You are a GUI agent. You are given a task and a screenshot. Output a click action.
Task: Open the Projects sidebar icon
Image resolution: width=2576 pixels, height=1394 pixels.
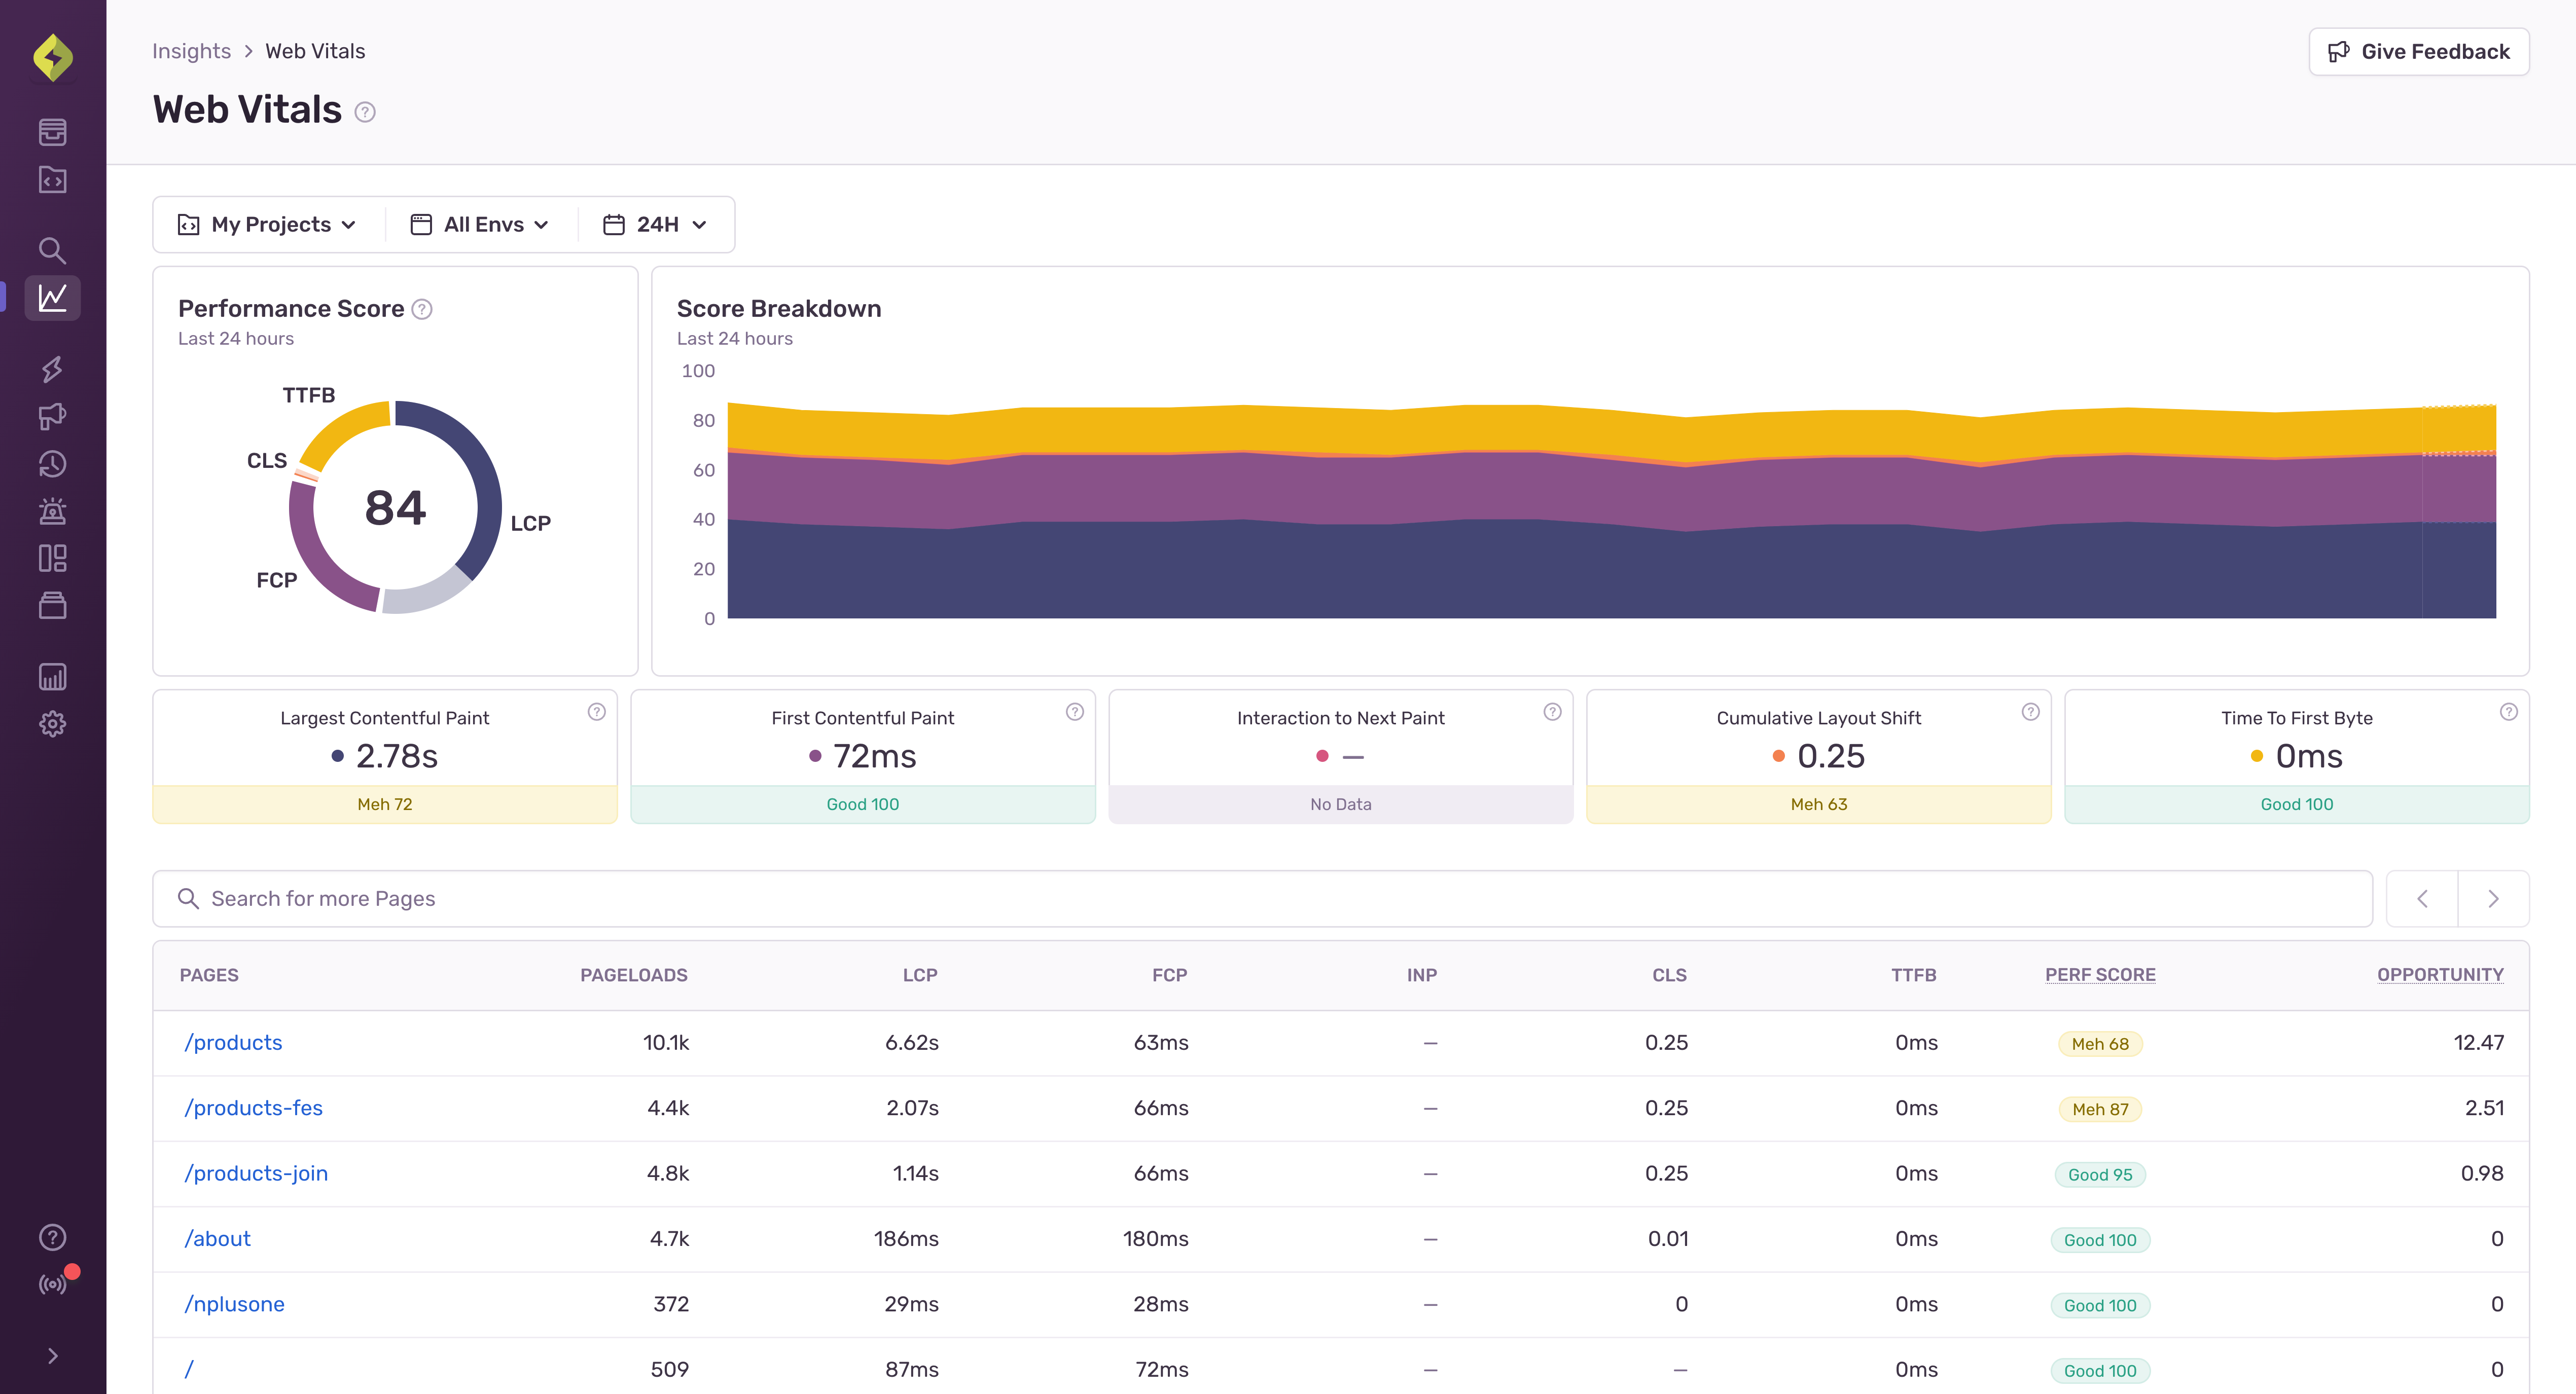point(53,180)
